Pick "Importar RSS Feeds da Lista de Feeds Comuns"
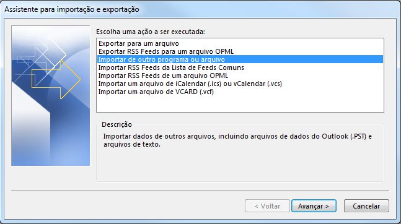 [171, 67]
